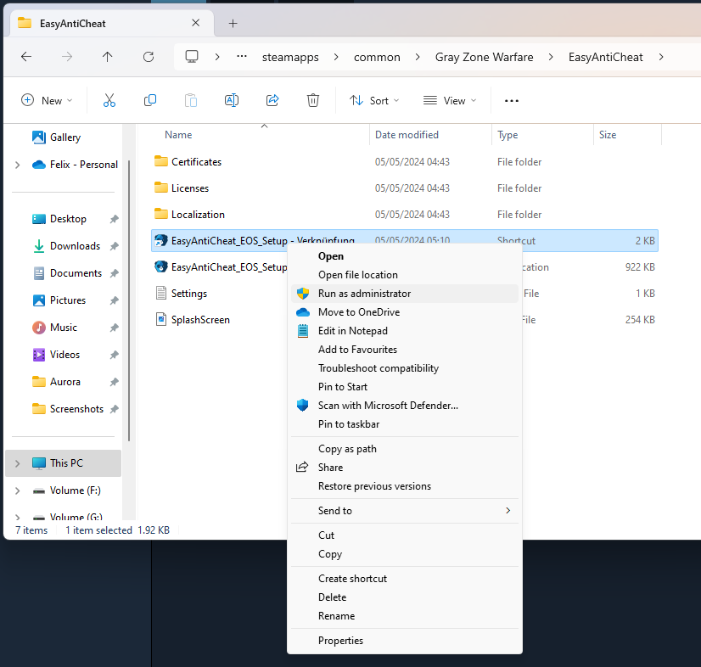Click the Music icon in sidebar
701x667 pixels.
point(39,328)
